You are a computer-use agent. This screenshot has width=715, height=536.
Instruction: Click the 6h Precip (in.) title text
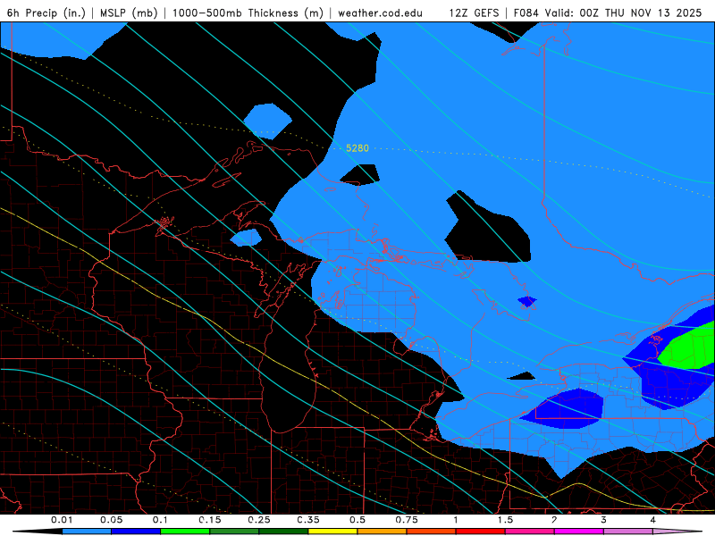click(x=46, y=13)
